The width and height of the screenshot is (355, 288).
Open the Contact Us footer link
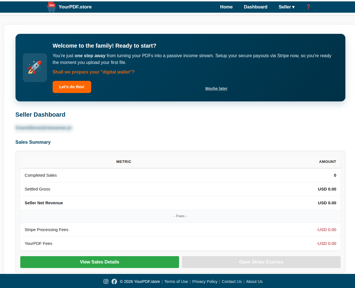click(232, 282)
